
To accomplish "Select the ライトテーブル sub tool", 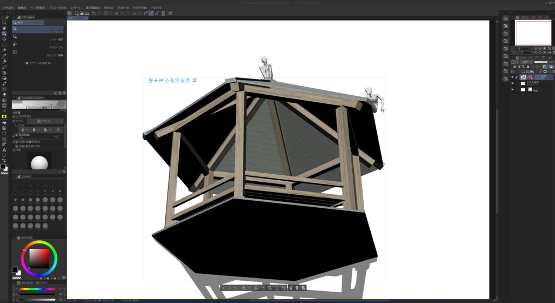I will point(38,45).
